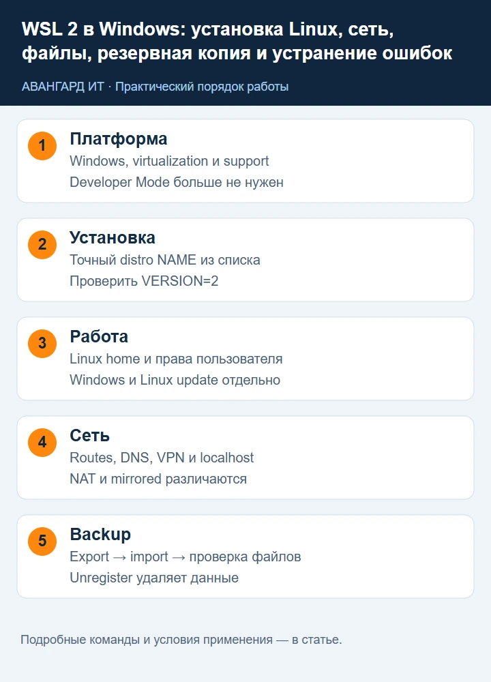
Task: Select the "Работа" heading
Action: click(99, 337)
